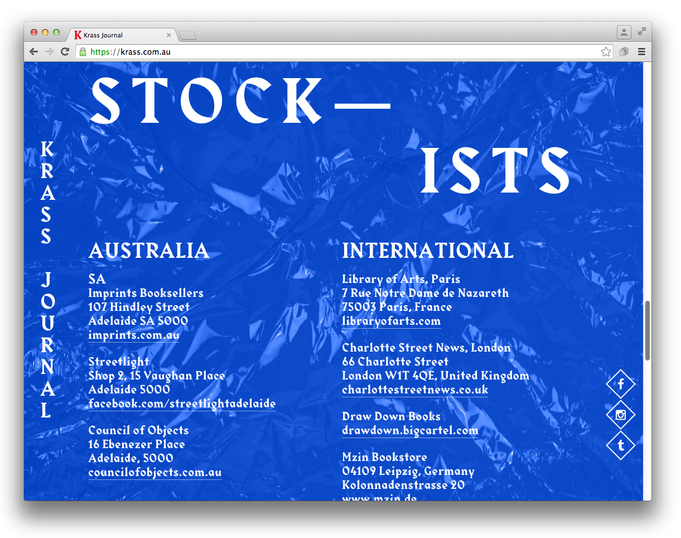
Task: Click the vertical page scrollbar thumb
Action: coord(647,330)
